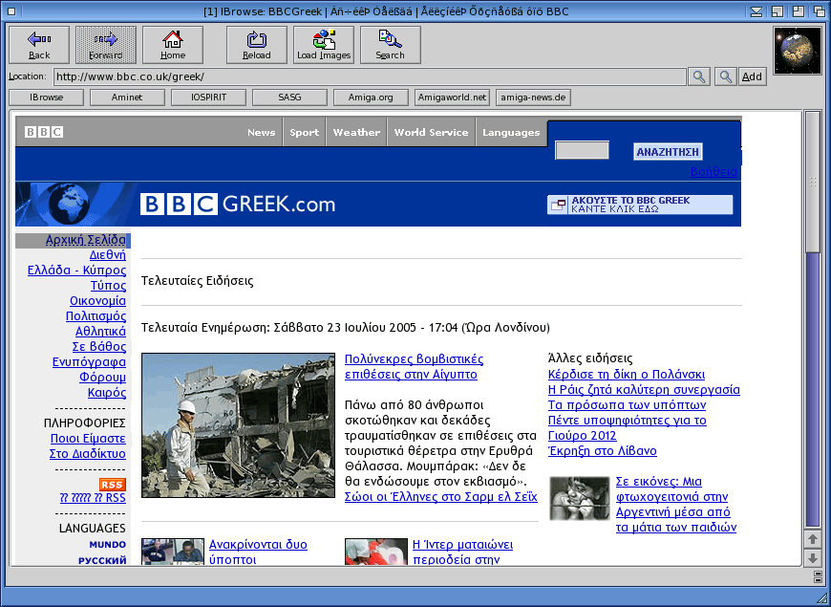Viewport: 831px width, 607px height.
Task: Click the bombed building photo thumbnail
Action: click(238, 425)
